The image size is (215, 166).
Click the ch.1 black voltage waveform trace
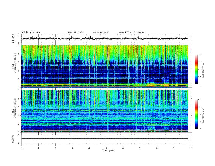[105, 39]
